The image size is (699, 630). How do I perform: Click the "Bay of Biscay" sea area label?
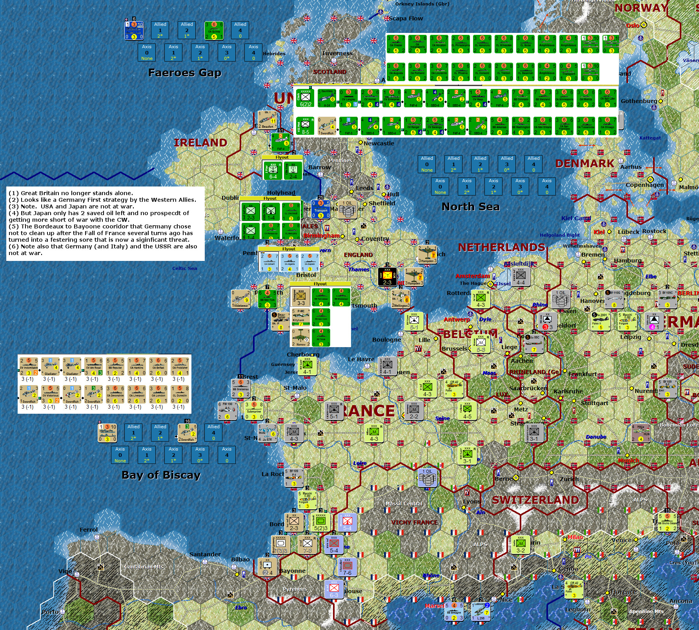[161, 475]
